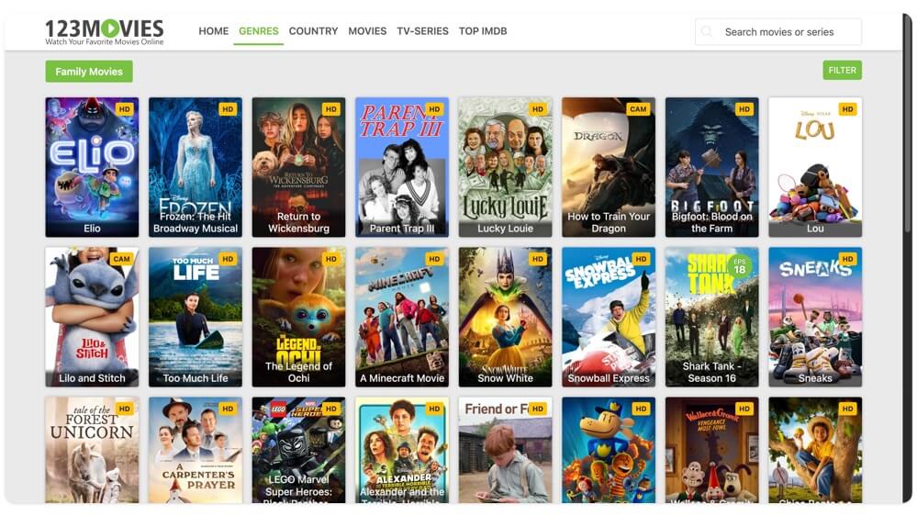Click the HD badge on Too Much Life

pos(228,259)
